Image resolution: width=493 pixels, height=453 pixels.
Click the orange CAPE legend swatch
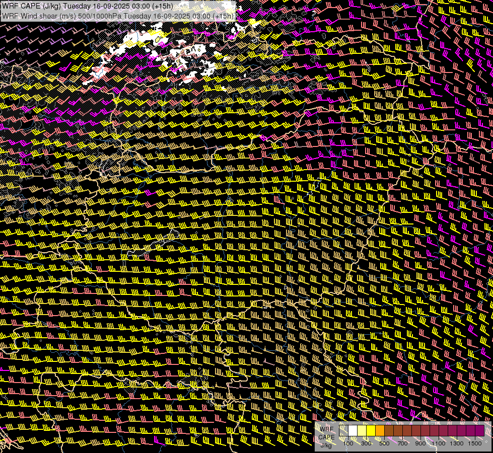[x=380, y=431]
